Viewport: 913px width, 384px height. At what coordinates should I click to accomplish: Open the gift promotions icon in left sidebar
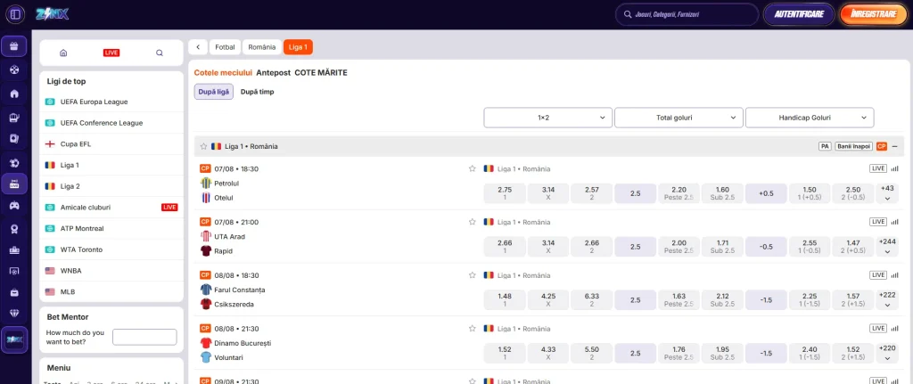pos(14,46)
